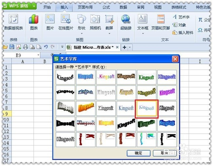Viewport: 213px width, 166px height.
Task: Open the 页面布局 ribbon tab
Action: click(85, 7)
